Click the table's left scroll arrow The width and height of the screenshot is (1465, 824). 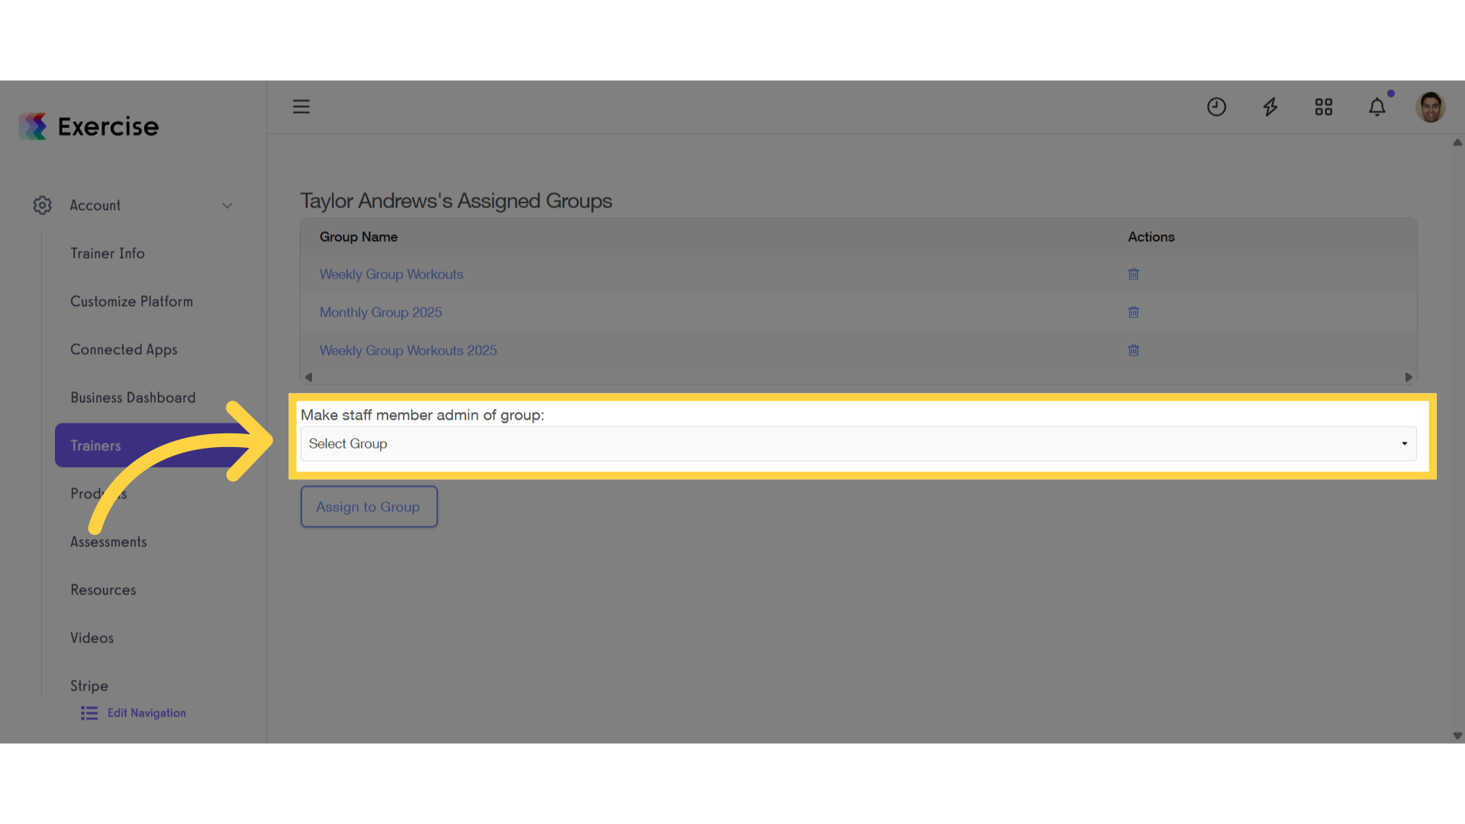click(308, 377)
